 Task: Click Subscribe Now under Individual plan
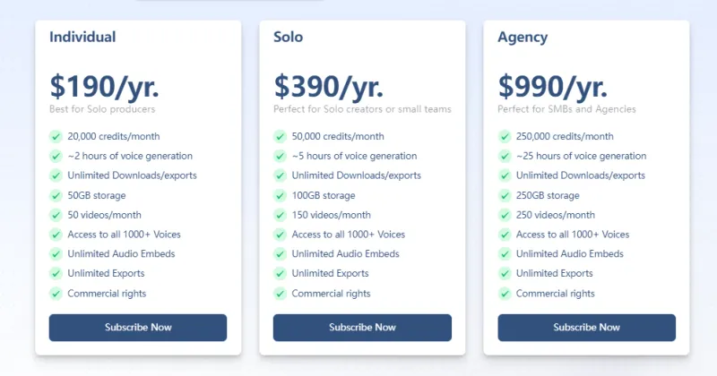point(137,328)
